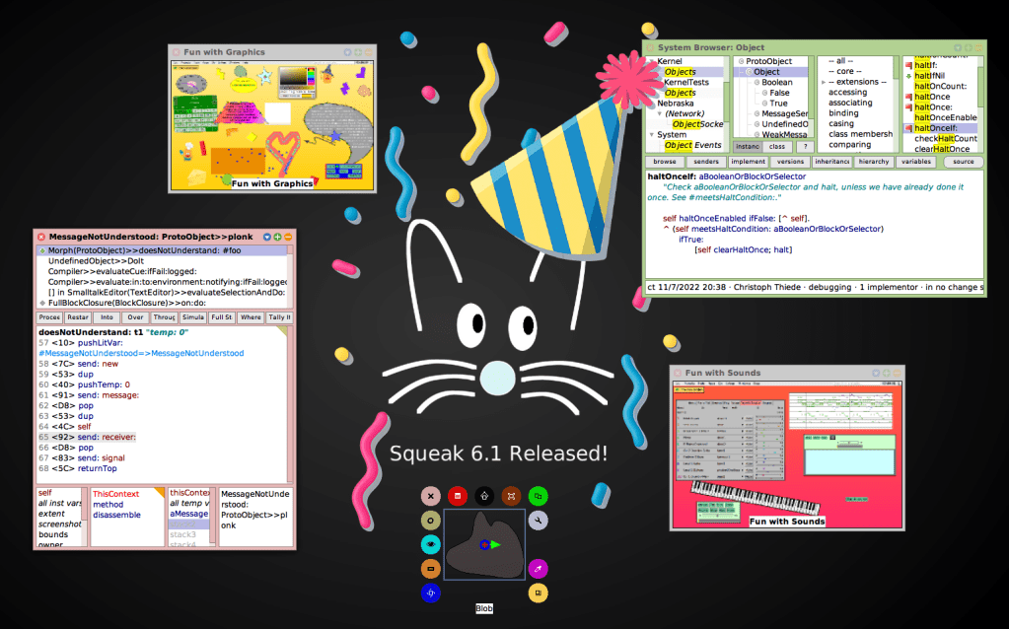Click the green expand icon in debugger title bar
The height and width of the screenshot is (629, 1009).
pyautogui.click(x=277, y=237)
